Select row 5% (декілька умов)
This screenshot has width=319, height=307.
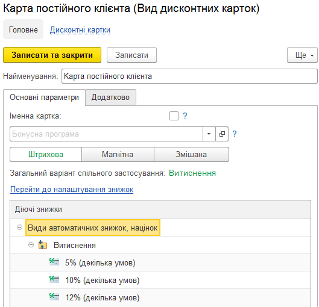(x=160, y=262)
